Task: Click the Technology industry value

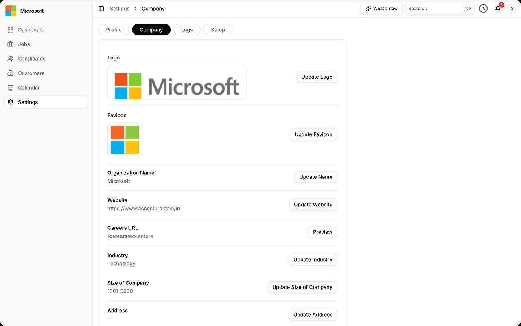Action: (x=121, y=264)
